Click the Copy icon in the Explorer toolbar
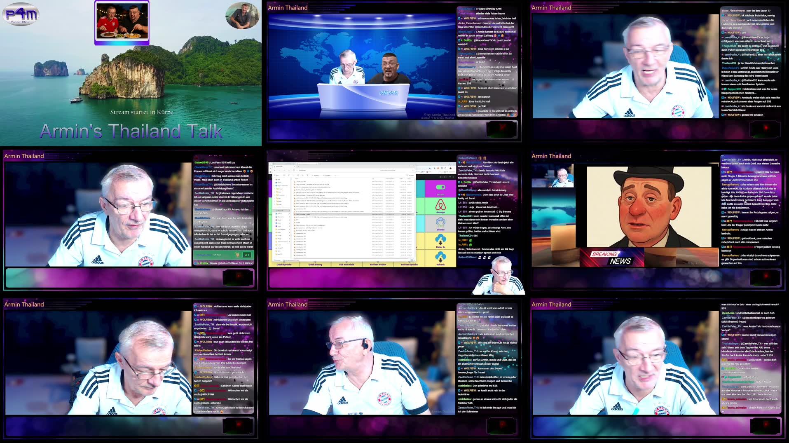 (289, 175)
